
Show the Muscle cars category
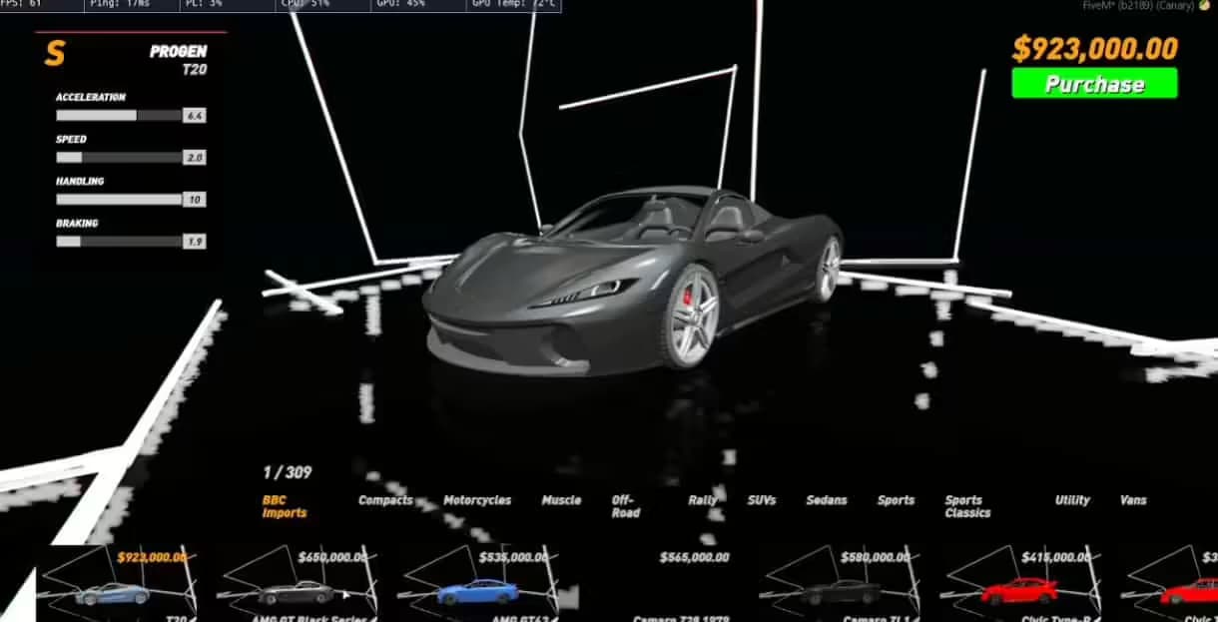tap(561, 500)
